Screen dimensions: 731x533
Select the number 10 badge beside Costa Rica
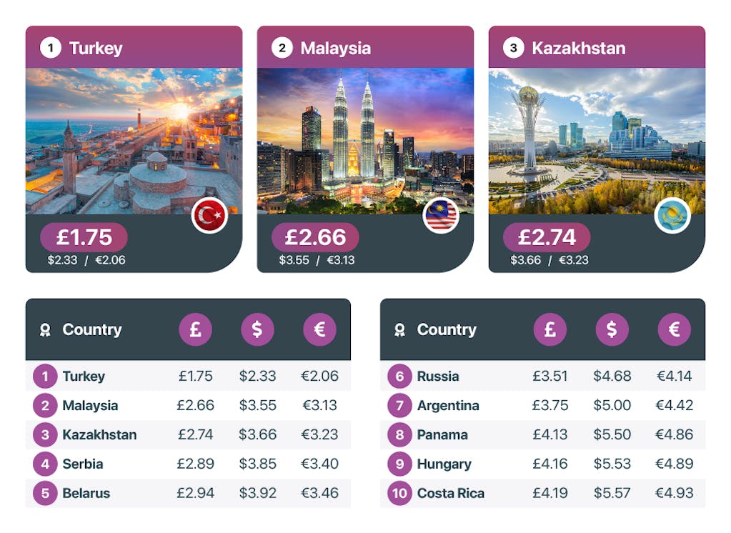pos(400,493)
